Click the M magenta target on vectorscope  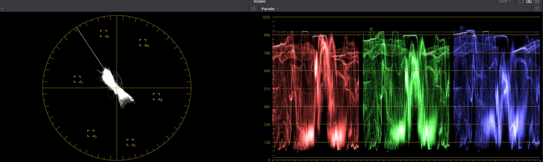[x=143, y=43]
